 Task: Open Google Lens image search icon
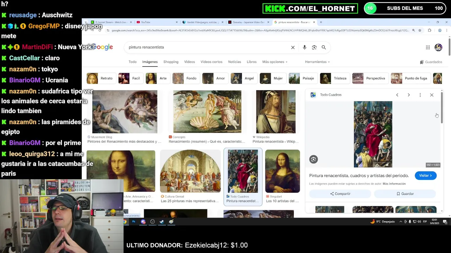coord(314,47)
